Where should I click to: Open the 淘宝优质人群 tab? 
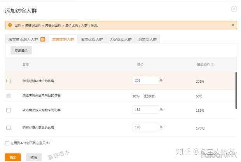pyautogui.click(x=92, y=39)
